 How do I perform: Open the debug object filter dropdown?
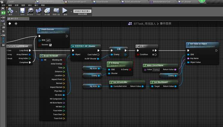tap(82, 11)
